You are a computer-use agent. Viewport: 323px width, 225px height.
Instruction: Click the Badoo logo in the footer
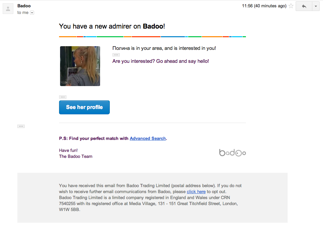click(232, 153)
